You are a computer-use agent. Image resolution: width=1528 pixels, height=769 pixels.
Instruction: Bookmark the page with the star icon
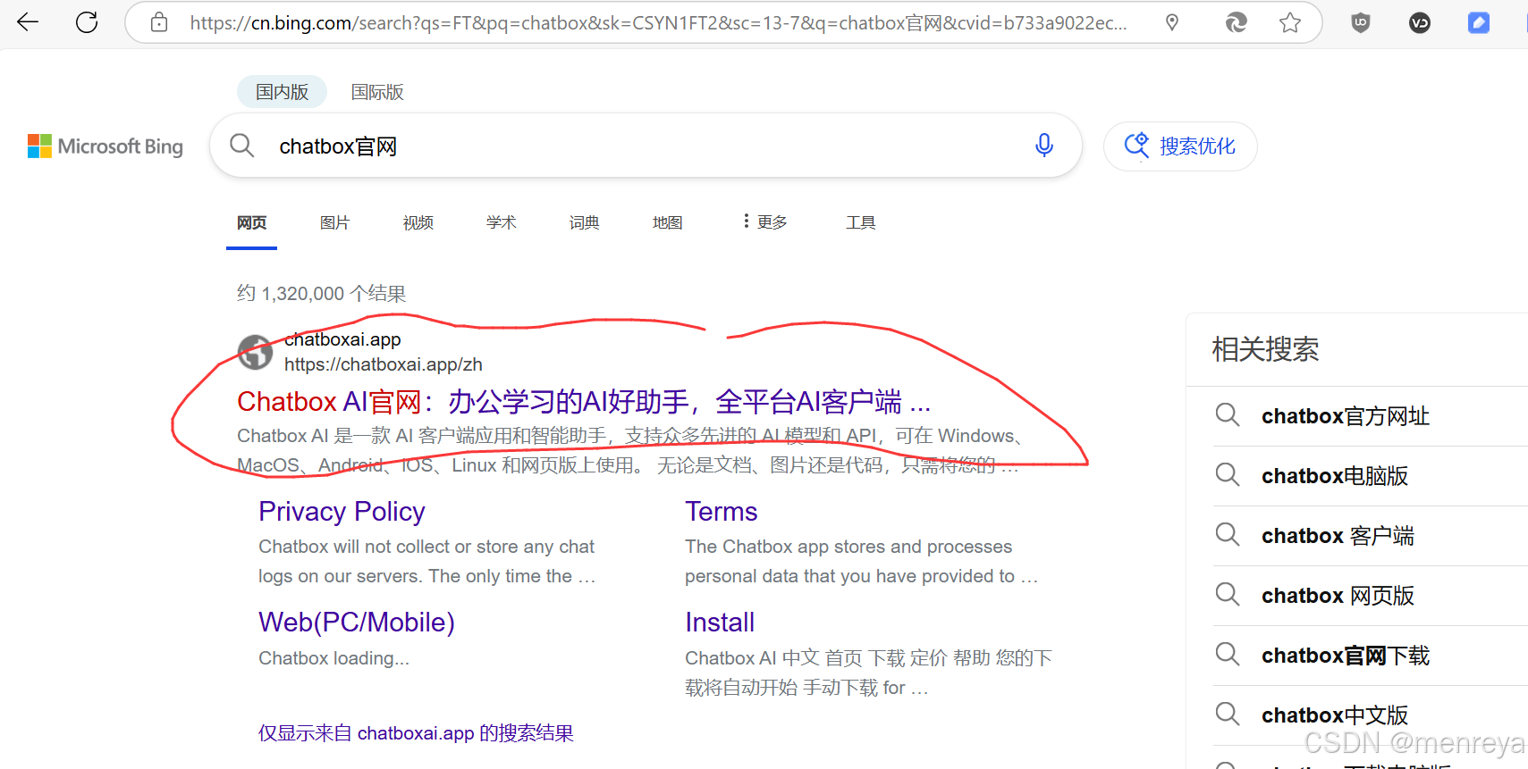1289,22
